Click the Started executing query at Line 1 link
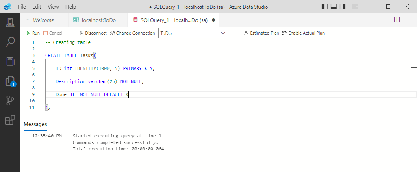This screenshot has width=417, height=172. pos(117,136)
